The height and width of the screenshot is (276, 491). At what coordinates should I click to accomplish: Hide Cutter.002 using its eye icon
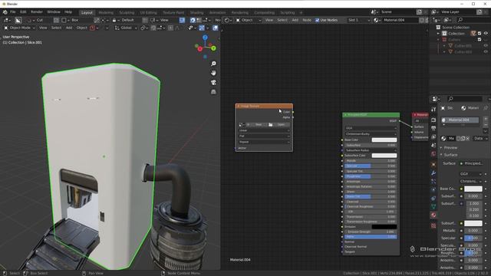pos(486,52)
